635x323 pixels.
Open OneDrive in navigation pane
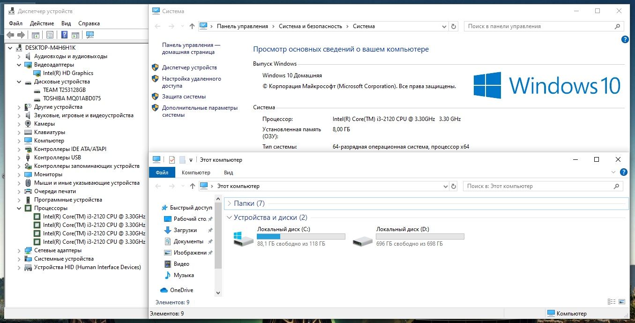coord(181,290)
